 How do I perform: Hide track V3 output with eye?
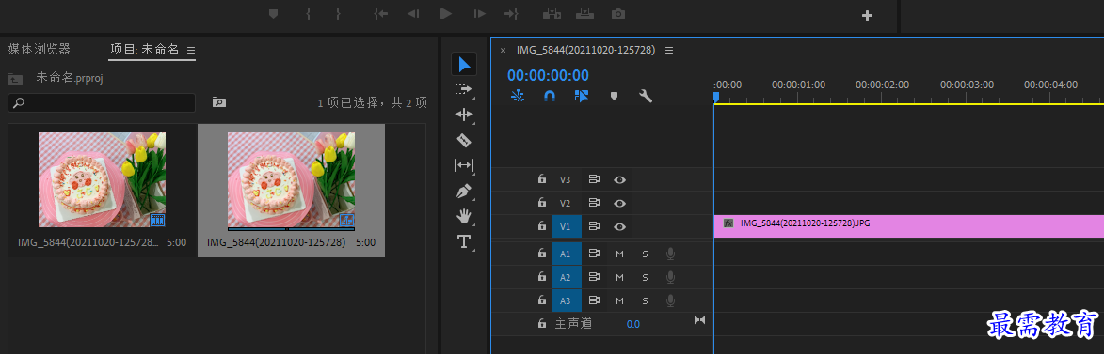[619, 179]
